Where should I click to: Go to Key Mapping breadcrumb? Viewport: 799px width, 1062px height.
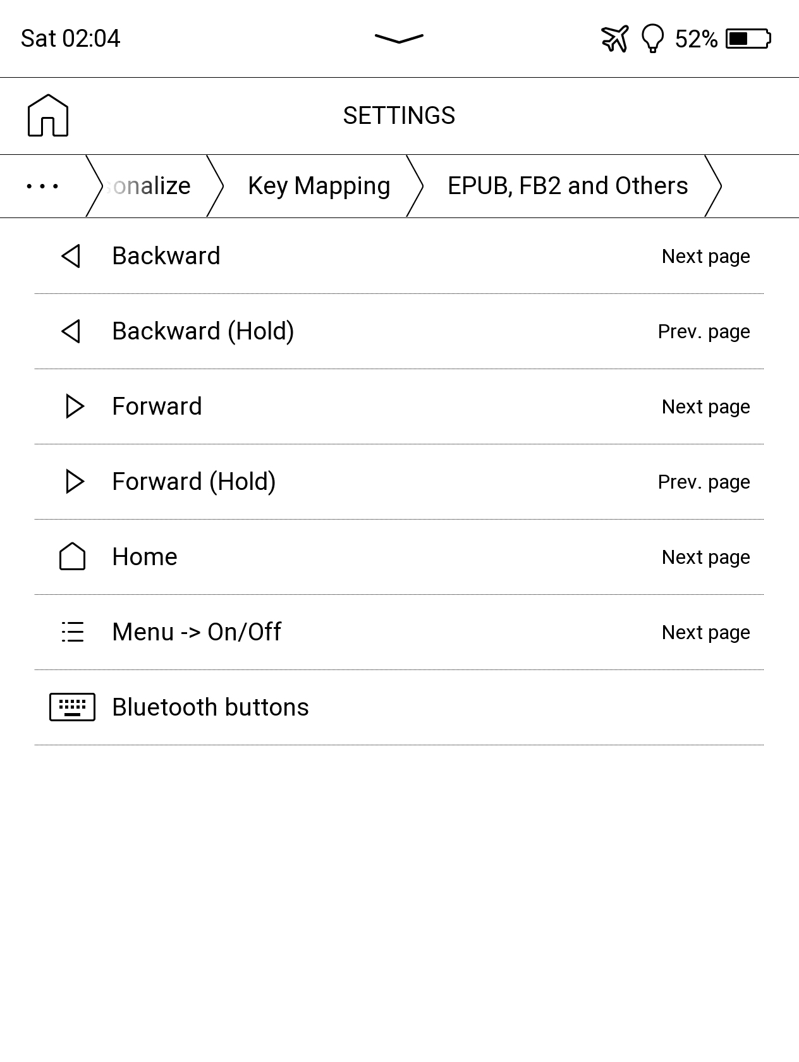click(x=319, y=186)
